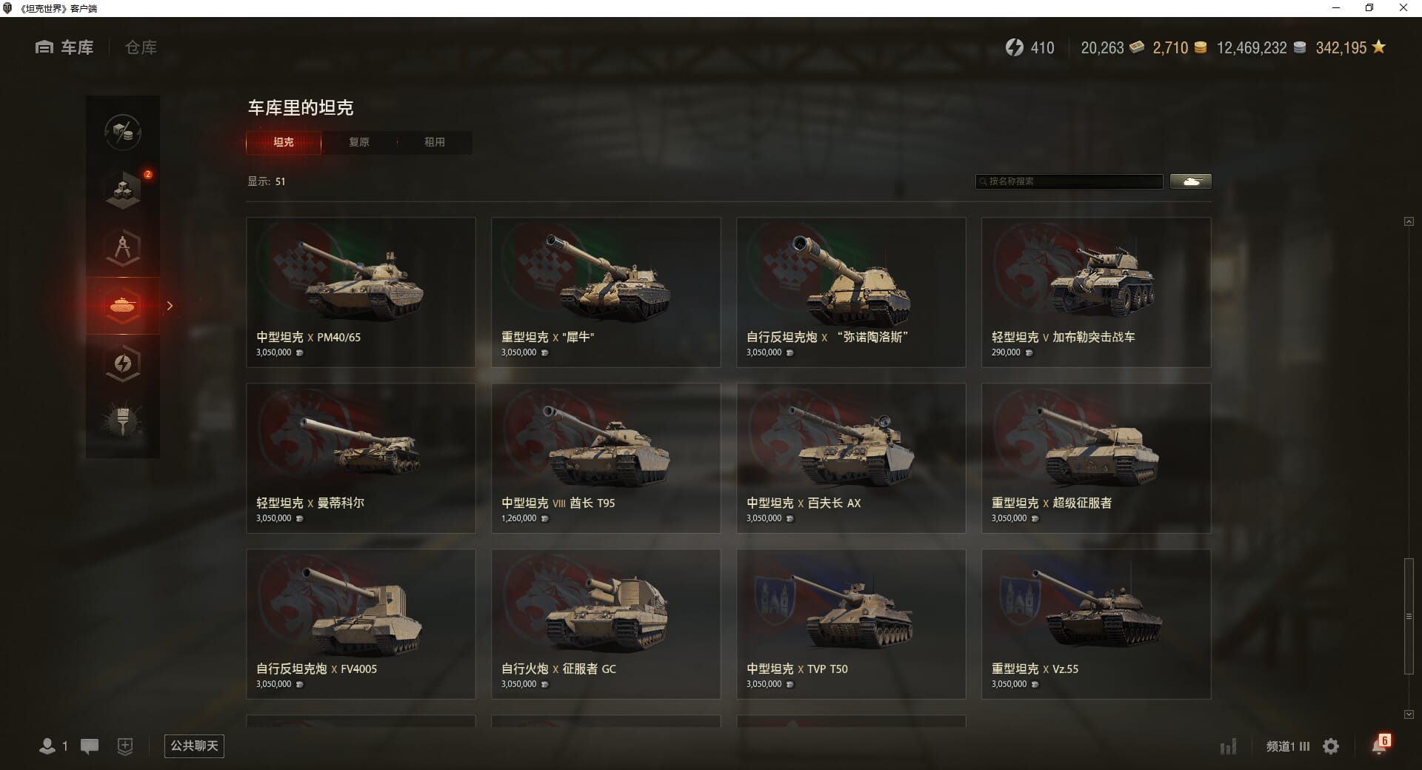
Task: Open the storage boxes icon with badge
Action: pos(123,190)
